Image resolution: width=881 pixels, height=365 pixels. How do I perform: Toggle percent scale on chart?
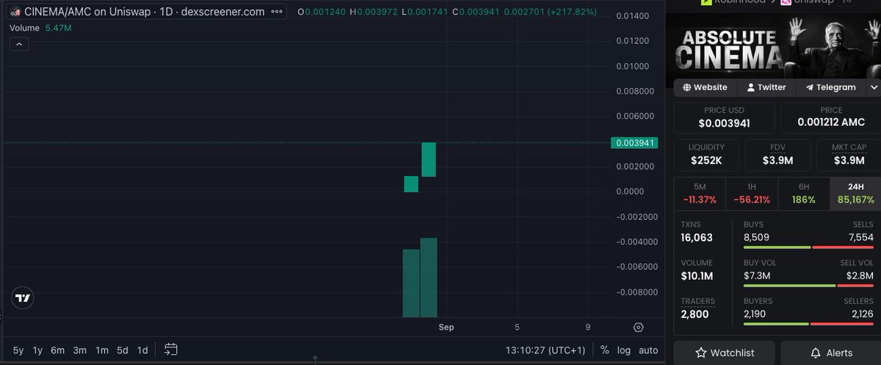[605, 350]
